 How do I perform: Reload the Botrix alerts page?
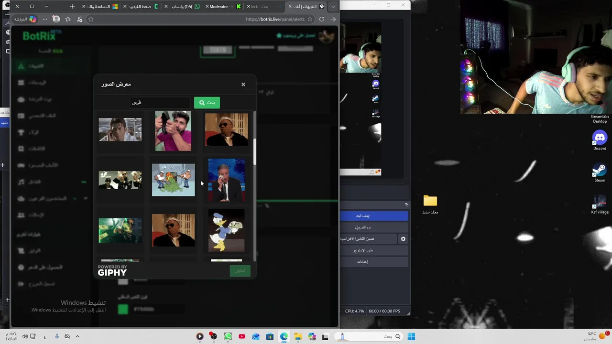[322, 19]
